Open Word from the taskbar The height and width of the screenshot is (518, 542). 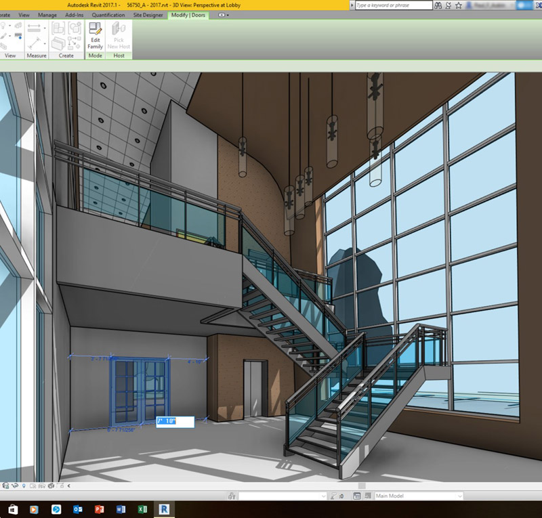pyautogui.click(x=121, y=509)
